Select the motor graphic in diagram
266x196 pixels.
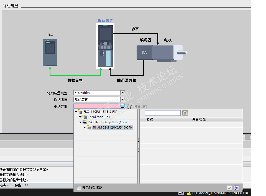170,53
